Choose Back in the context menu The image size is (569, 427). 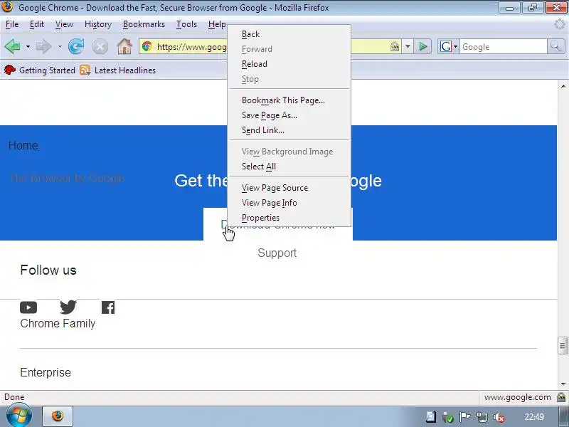pos(289,34)
